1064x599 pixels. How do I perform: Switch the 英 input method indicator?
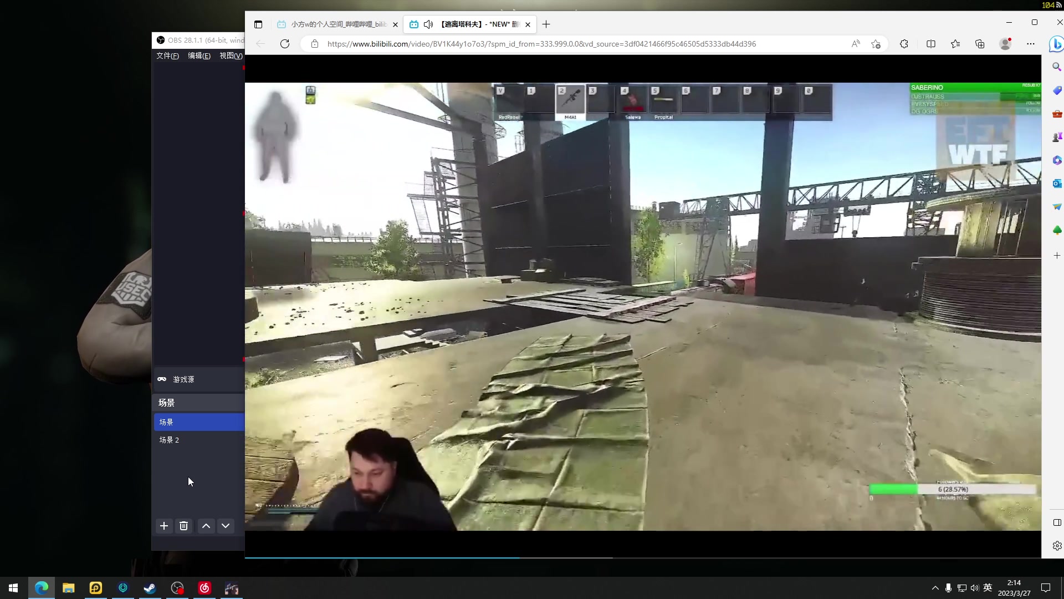click(988, 588)
